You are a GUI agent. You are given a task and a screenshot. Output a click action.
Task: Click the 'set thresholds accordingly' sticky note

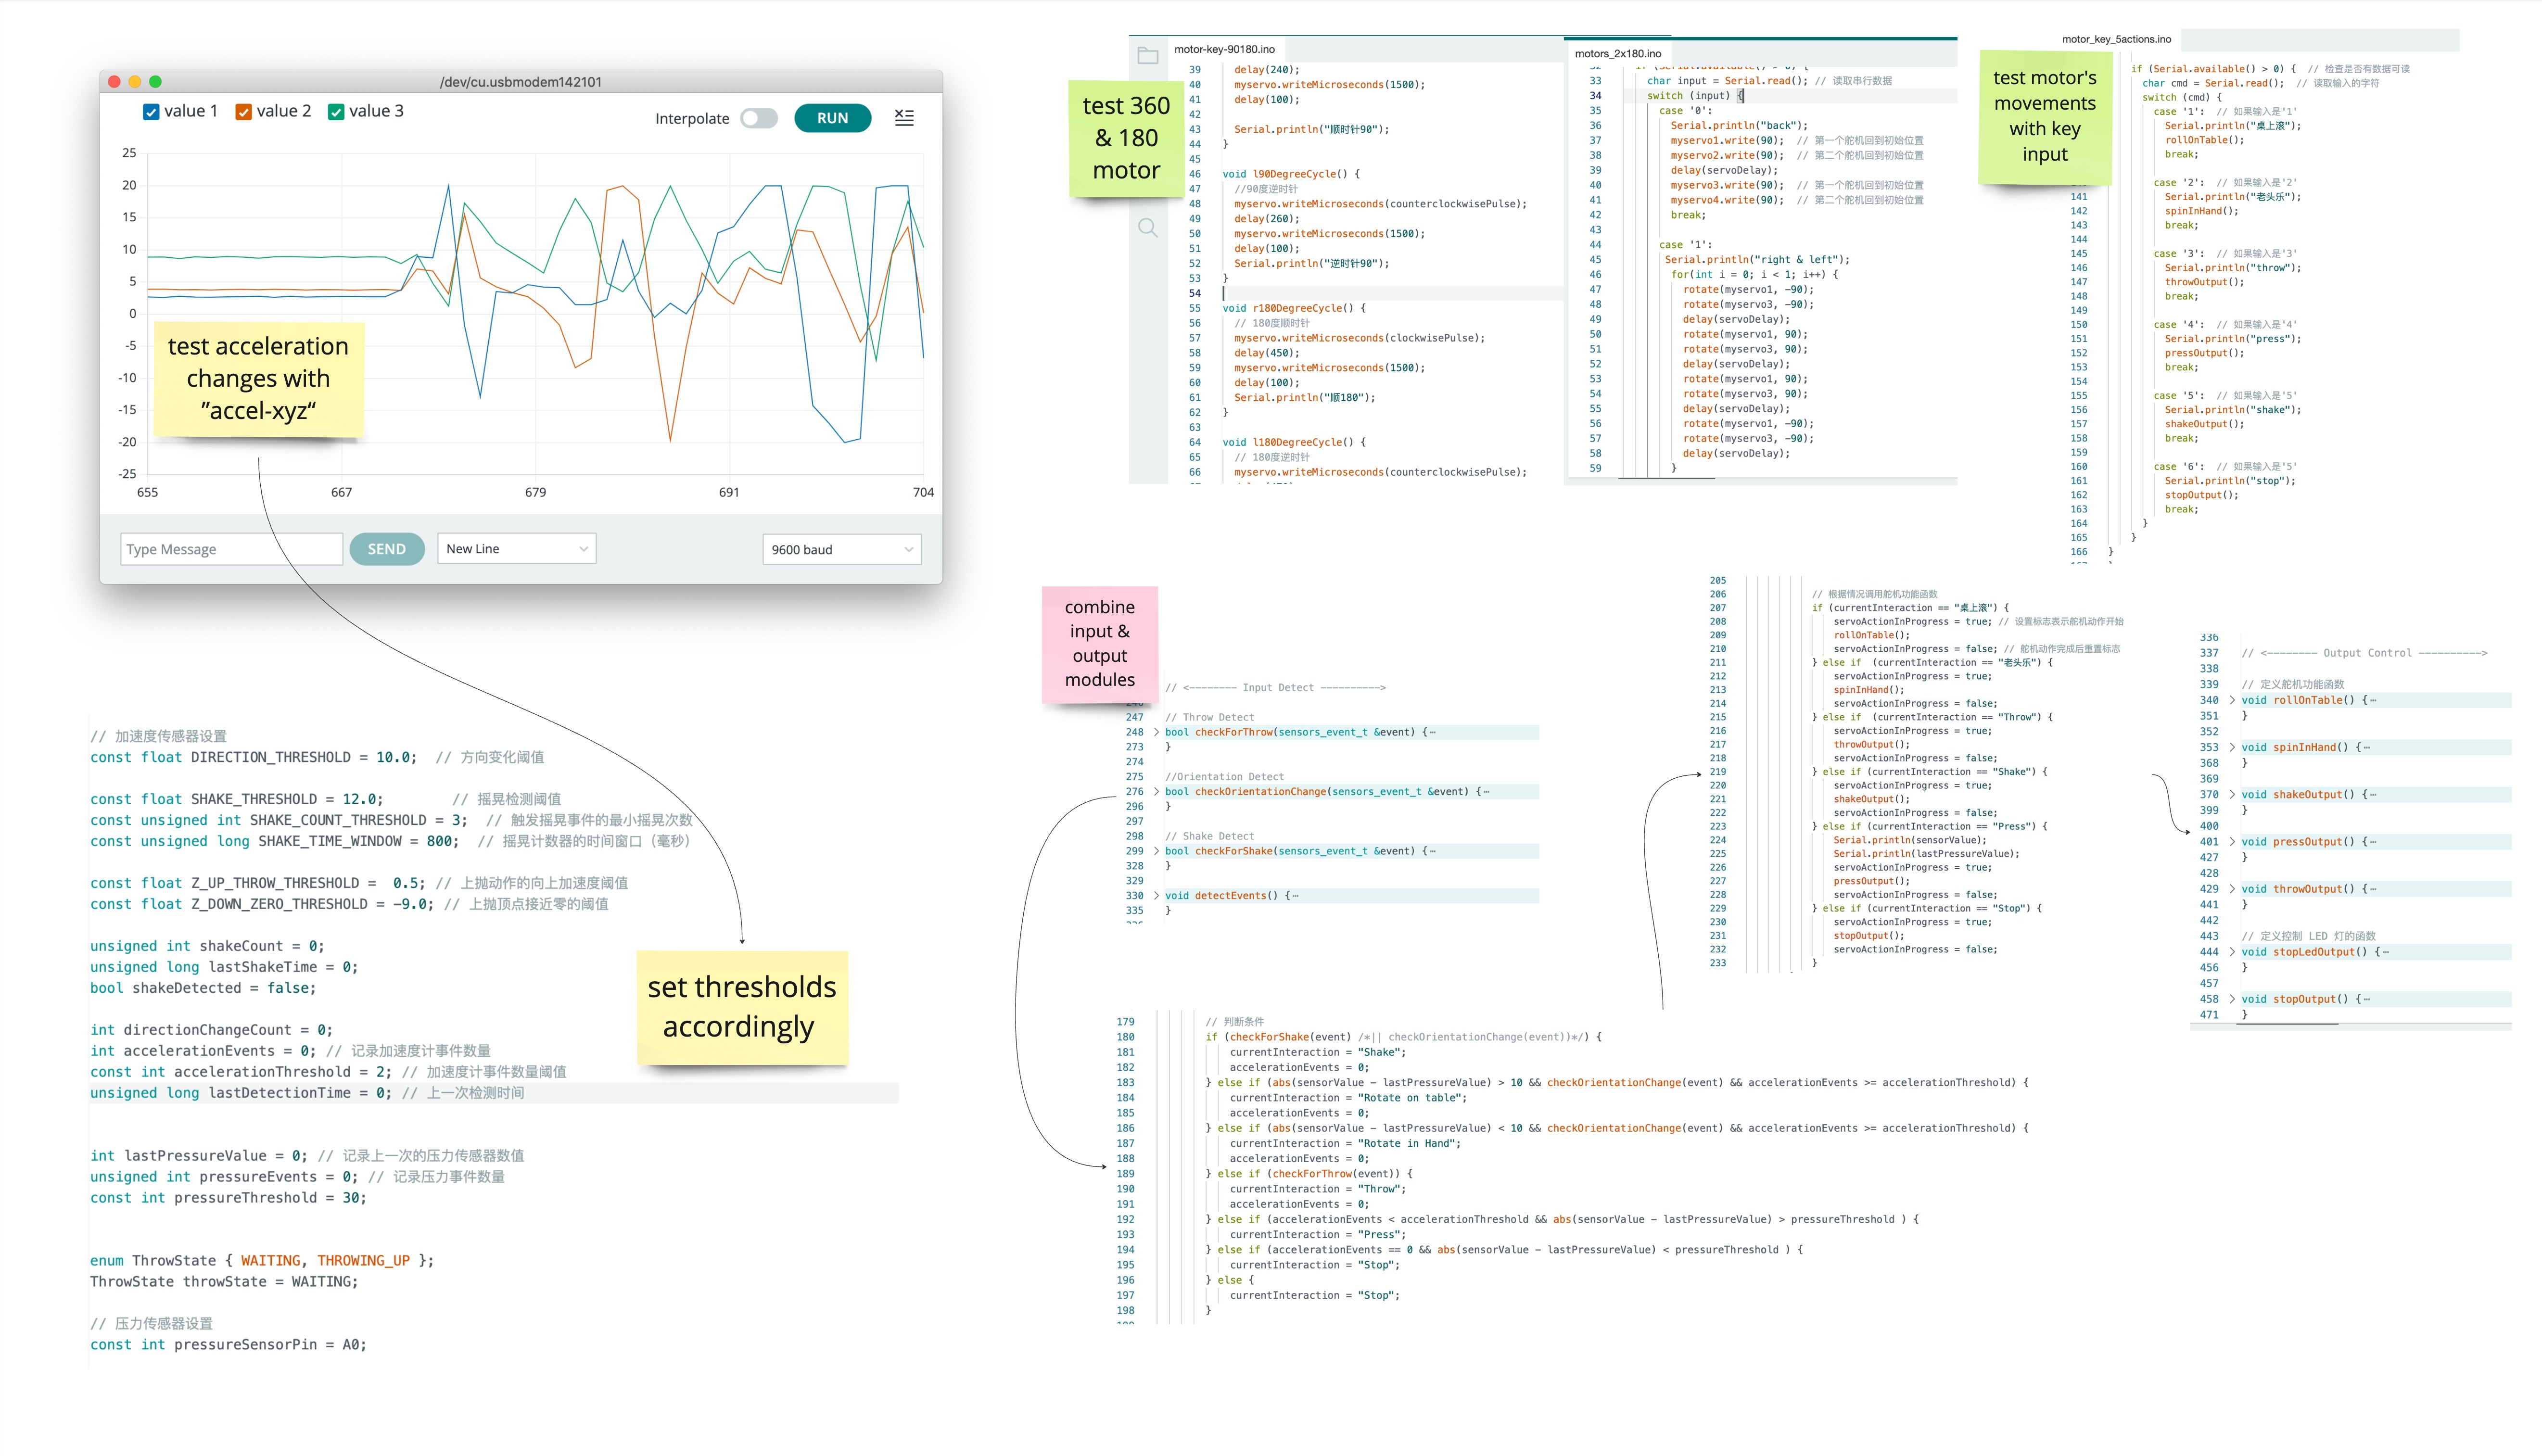741,1007
